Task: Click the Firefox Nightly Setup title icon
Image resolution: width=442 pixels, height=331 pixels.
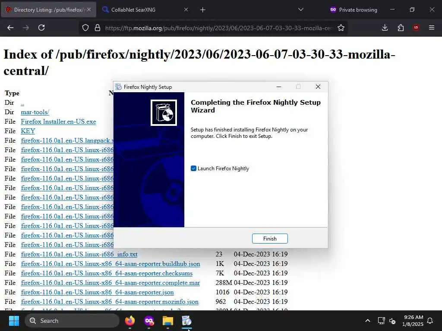Action: (x=118, y=87)
